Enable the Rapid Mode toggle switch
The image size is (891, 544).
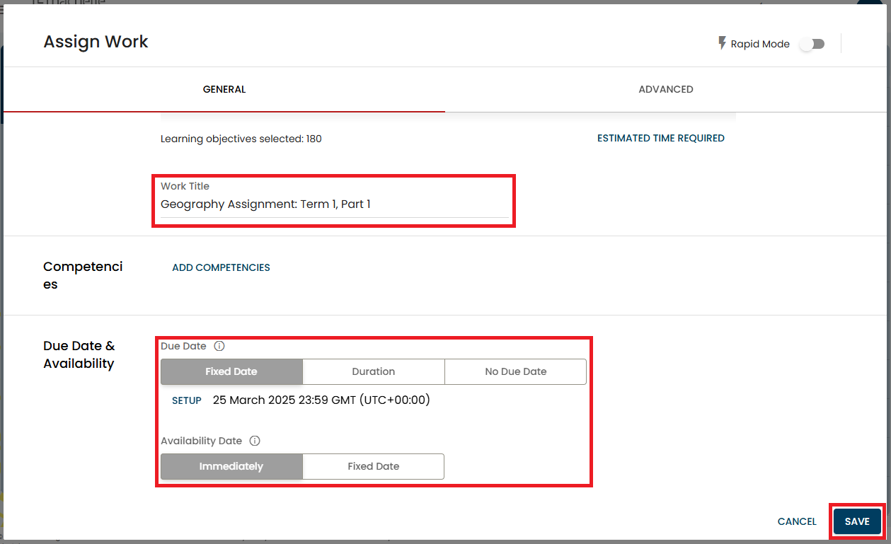point(812,44)
